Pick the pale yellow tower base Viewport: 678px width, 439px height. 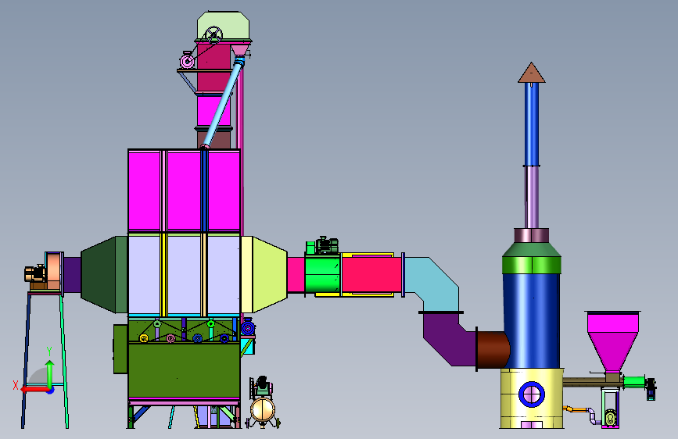tap(532, 398)
